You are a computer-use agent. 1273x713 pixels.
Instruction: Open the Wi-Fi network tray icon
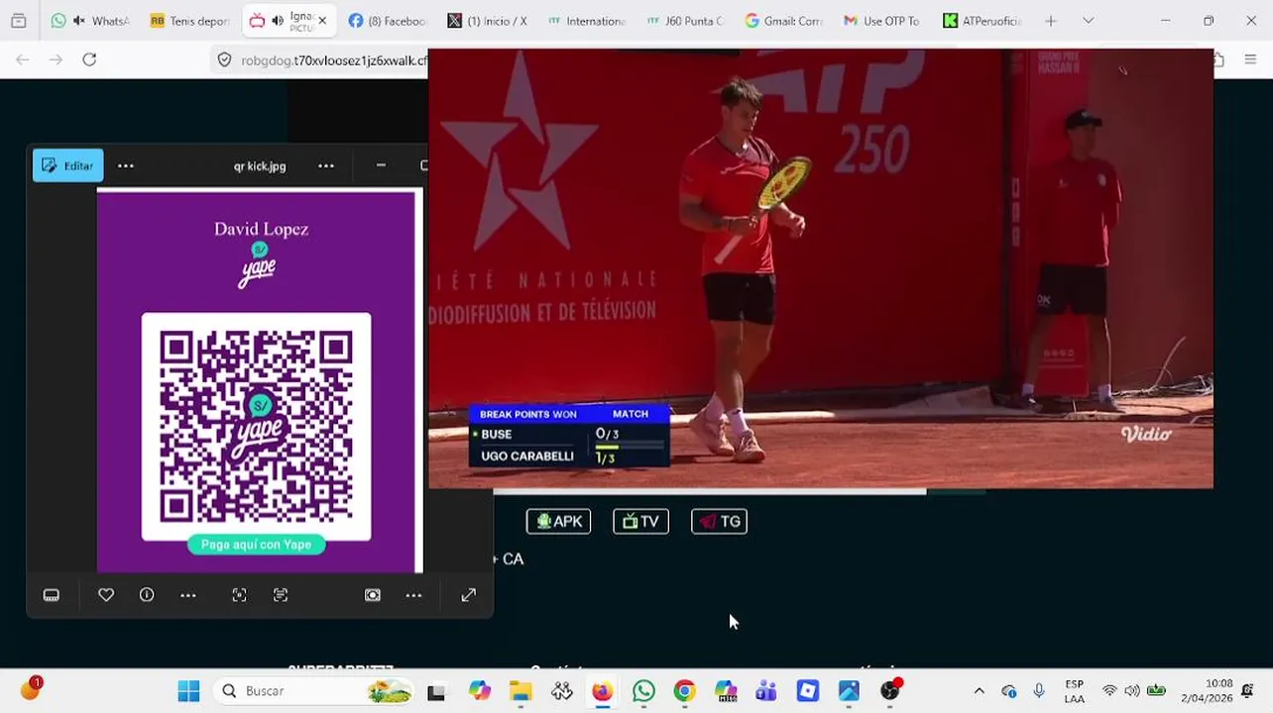tap(1109, 690)
